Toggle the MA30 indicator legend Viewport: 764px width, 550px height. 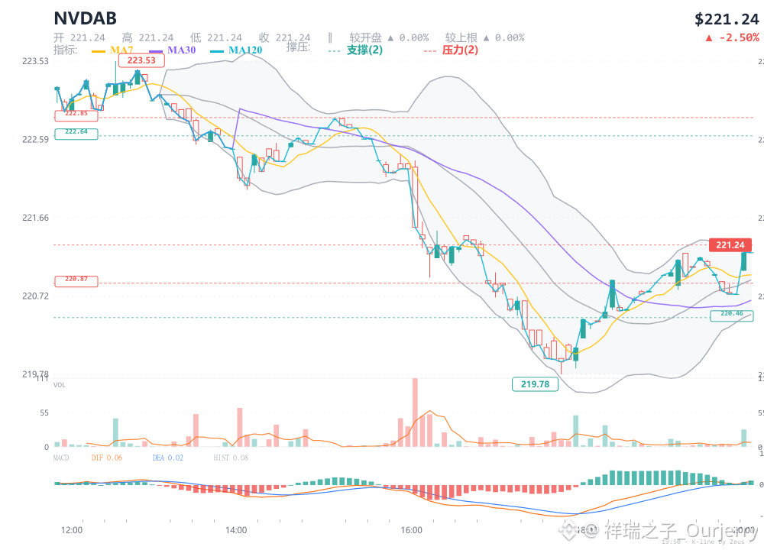181,50
